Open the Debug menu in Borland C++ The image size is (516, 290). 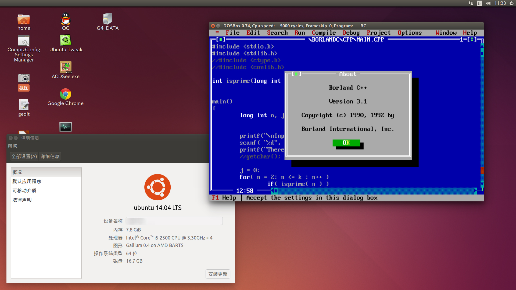click(x=351, y=33)
